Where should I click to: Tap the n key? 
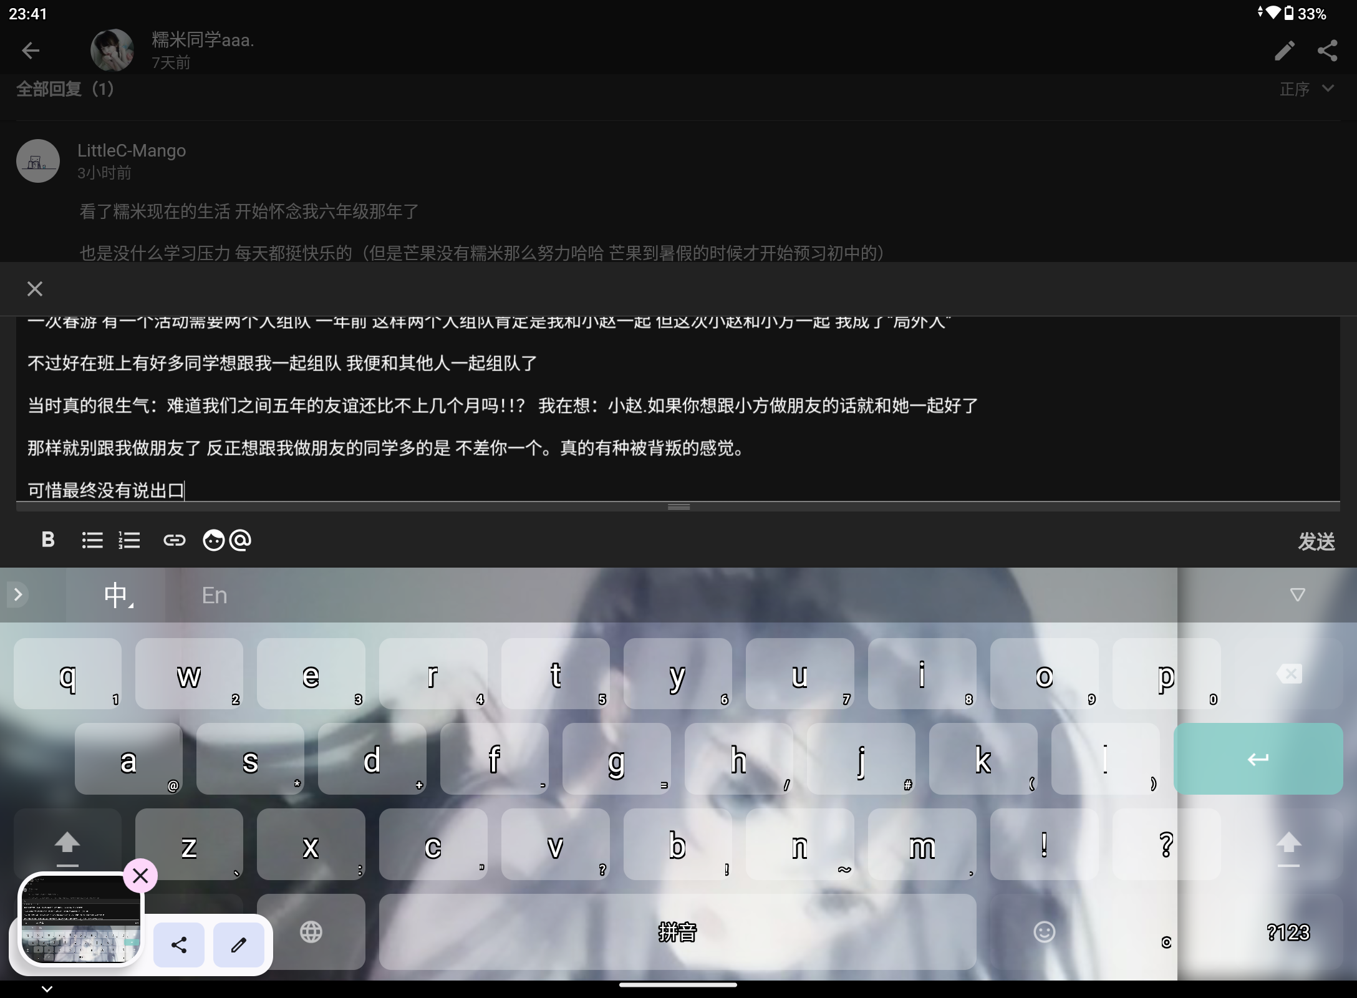pyautogui.click(x=799, y=845)
